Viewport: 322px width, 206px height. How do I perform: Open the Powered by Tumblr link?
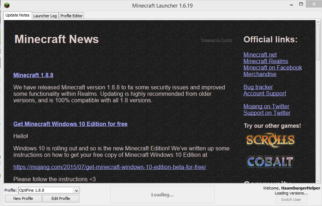pos(217,40)
